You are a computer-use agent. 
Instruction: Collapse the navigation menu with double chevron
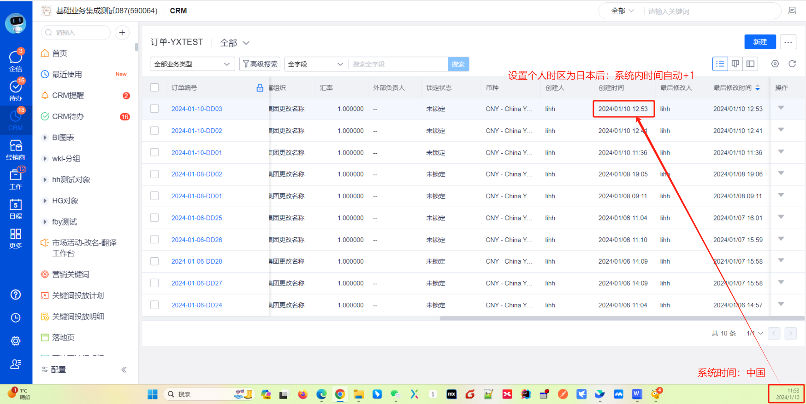click(x=124, y=370)
